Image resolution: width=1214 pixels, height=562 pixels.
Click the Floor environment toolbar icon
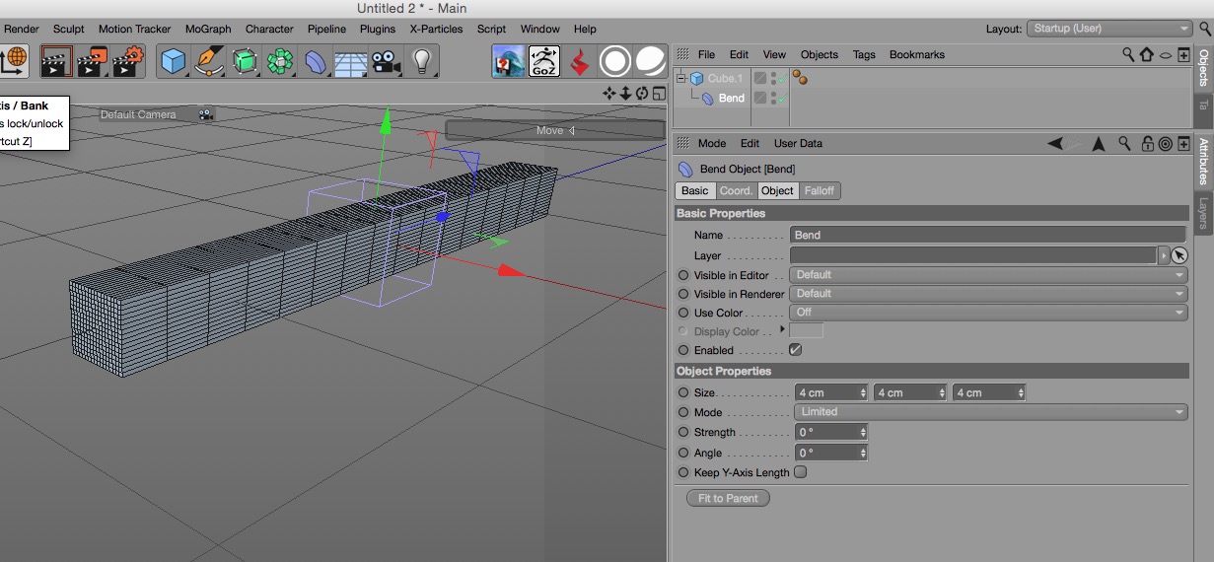[x=351, y=62]
